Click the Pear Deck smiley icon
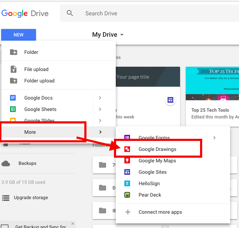The height and width of the screenshot is (228, 239). pyautogui.click(x=127, y=195)
